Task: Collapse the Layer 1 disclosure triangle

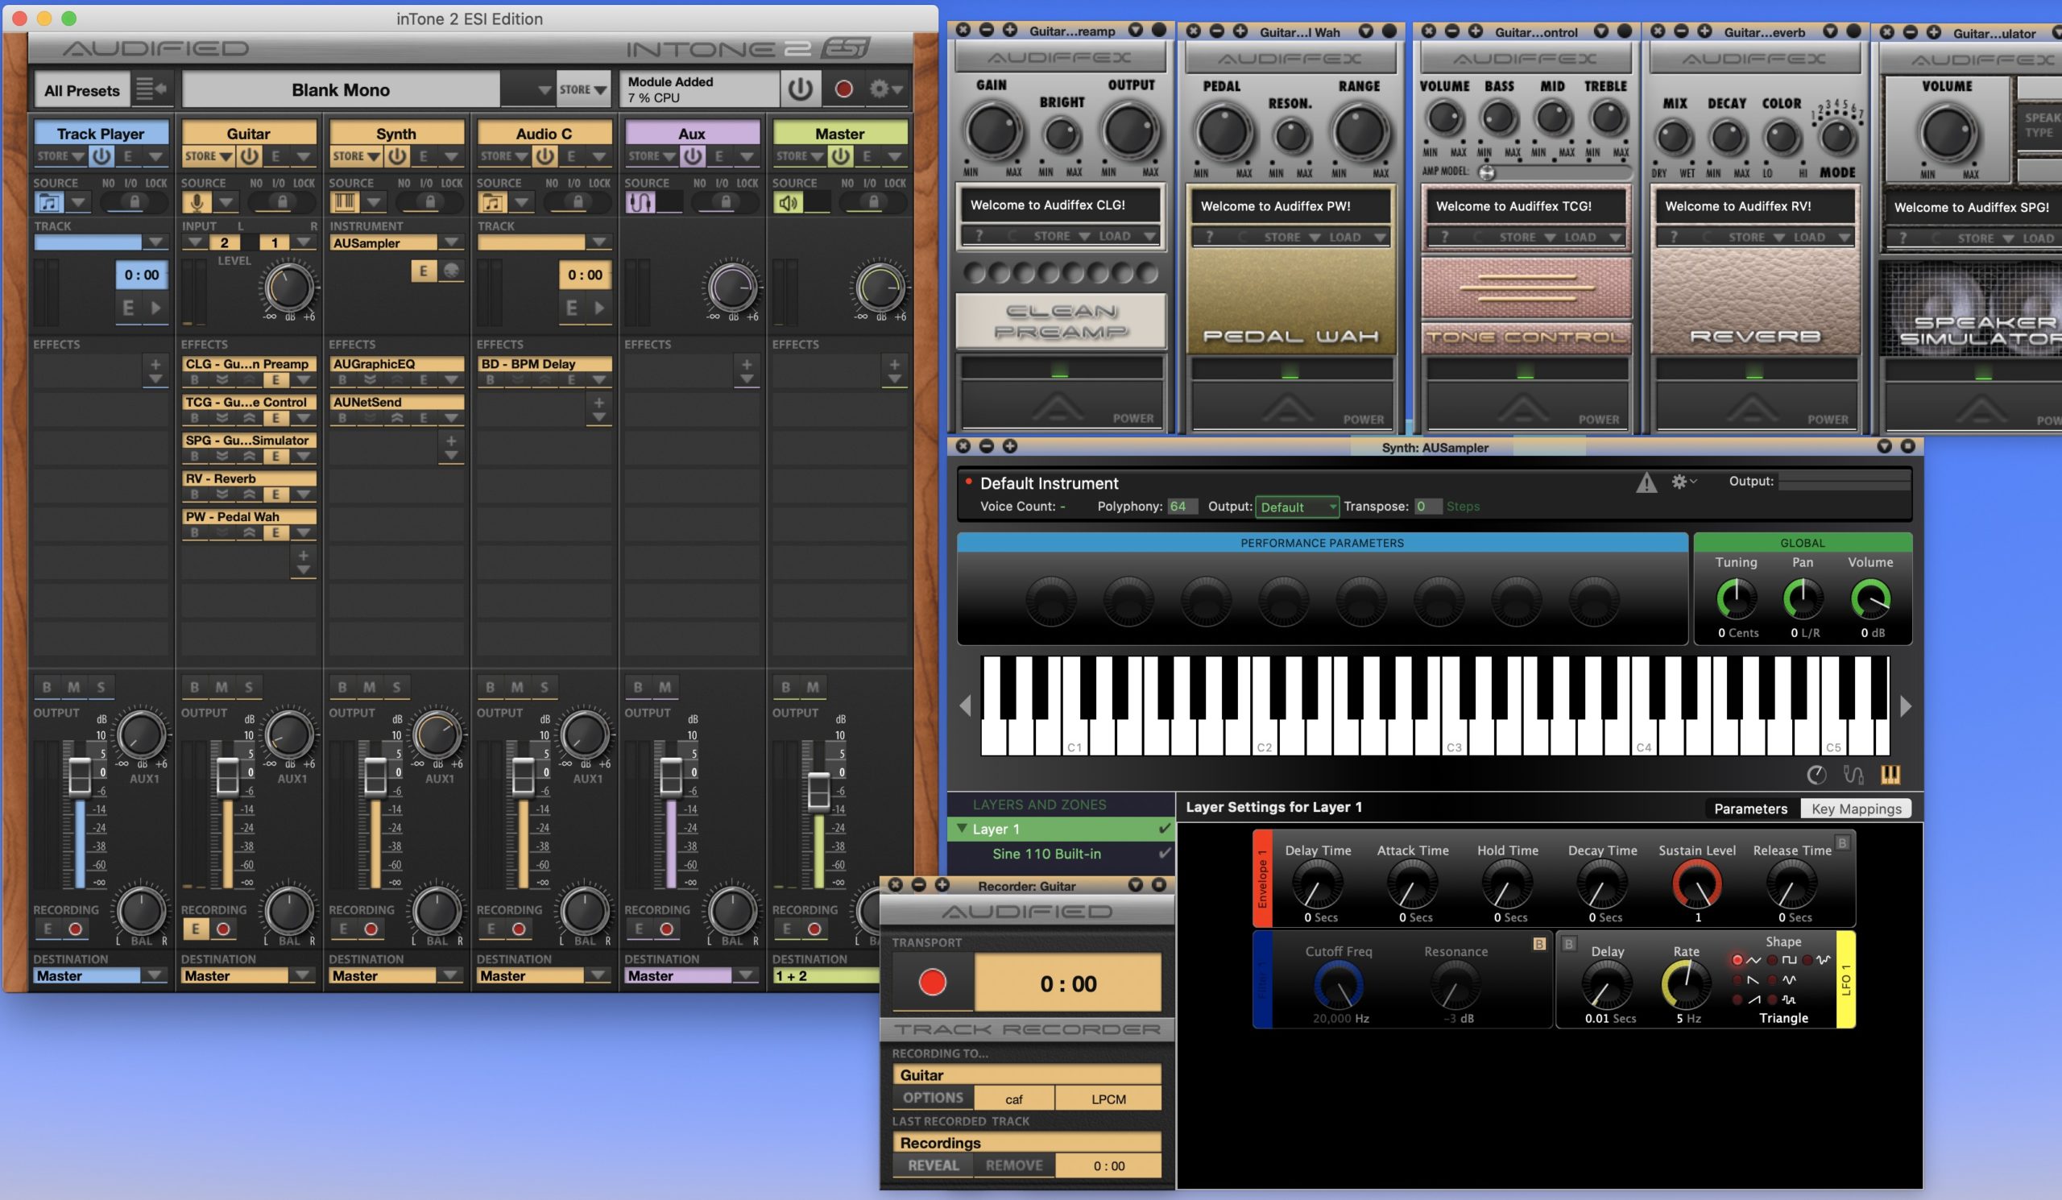Action: 962,829
